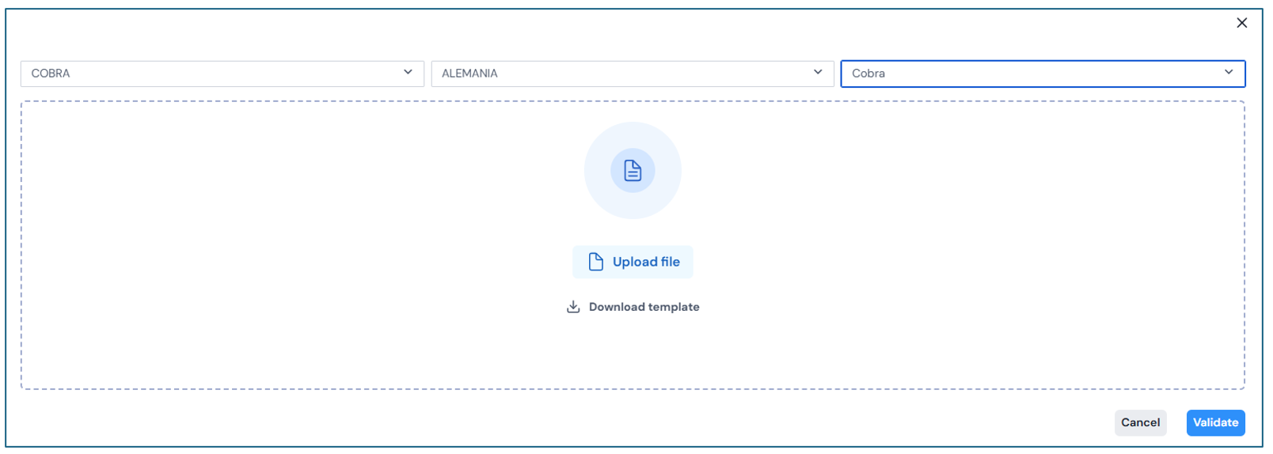
Task: Click the ALEMANIA text value
Action: pos(469,74)
